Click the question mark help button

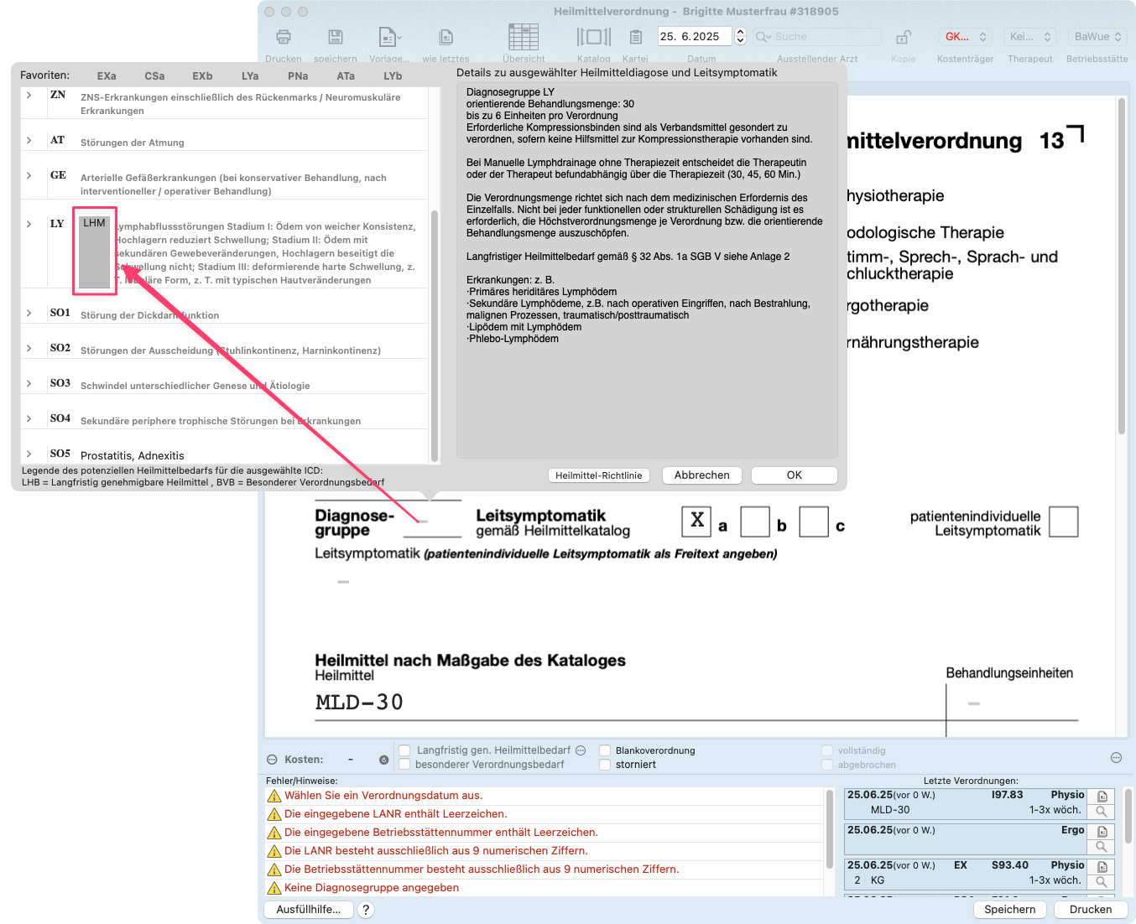click(366, 910)
